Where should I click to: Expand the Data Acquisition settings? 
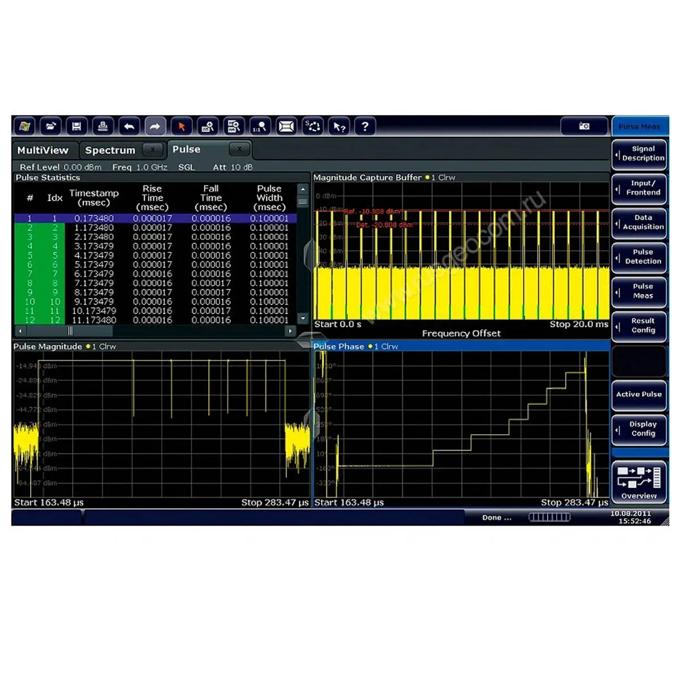click(x=640, y=222)
